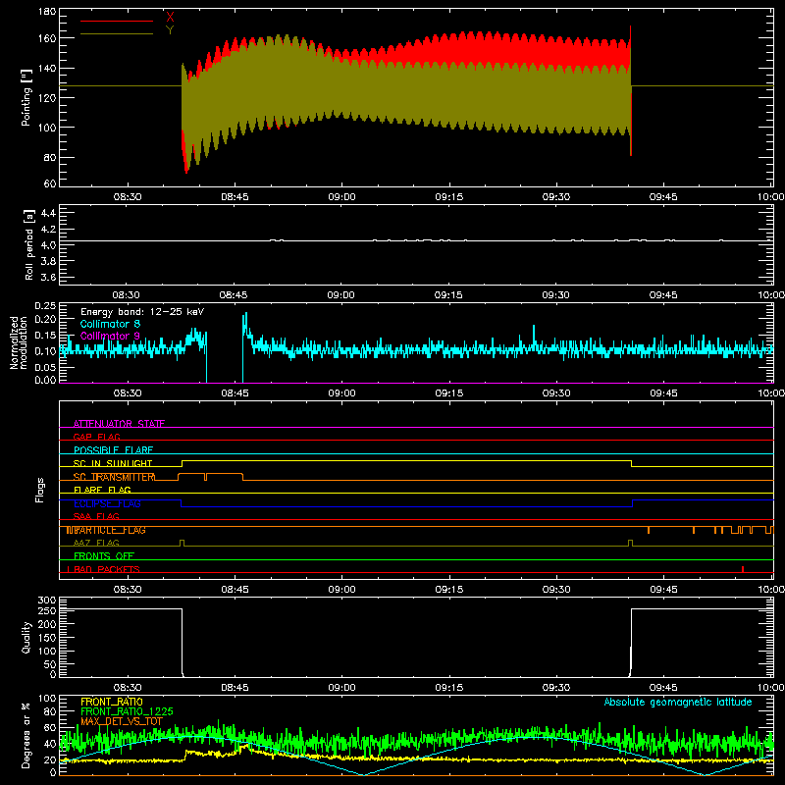Click the SC_TRANSMITTER pulse dip near 08:41
Viewport: 785px width, 785px height.
[206, 477]
